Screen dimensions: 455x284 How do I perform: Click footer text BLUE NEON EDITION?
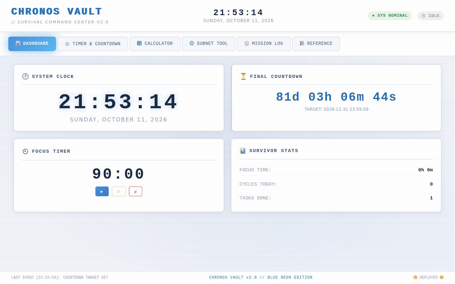pyautogui.click(x=290, y=278)
